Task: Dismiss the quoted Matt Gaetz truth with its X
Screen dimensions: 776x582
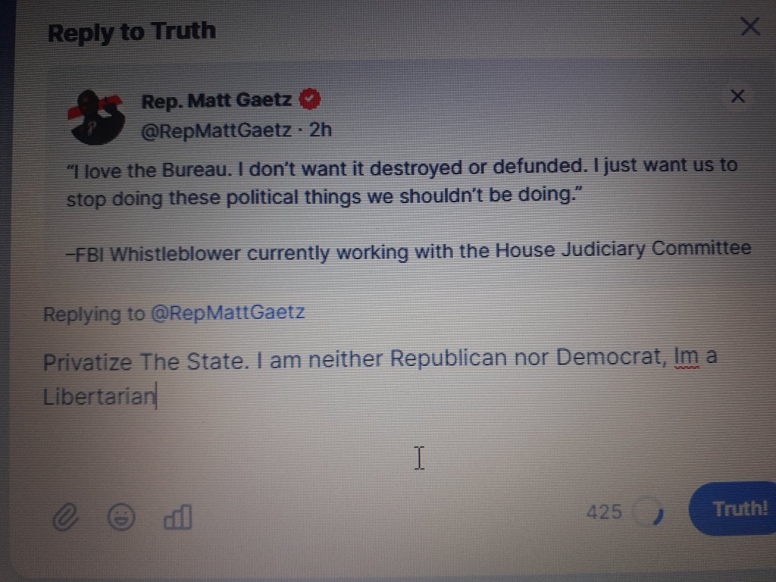Action: (x=737, y=96)
